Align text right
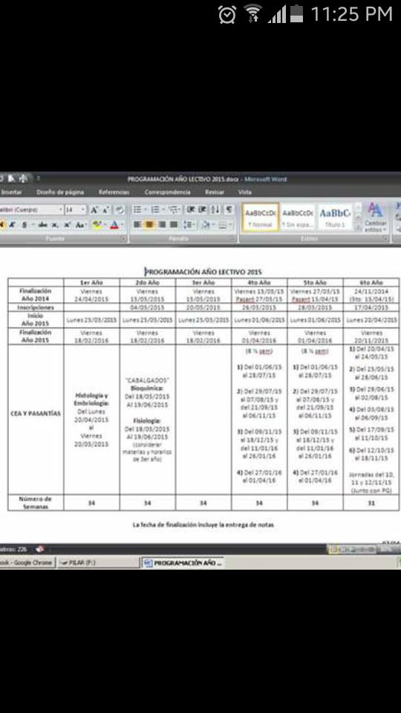The height and width of the screenshot is (713, 401). tap(161, 224)
